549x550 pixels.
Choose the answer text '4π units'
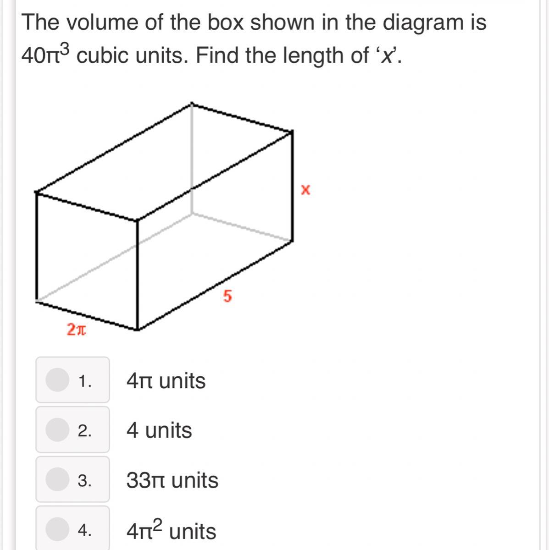(x=166, y=381)
